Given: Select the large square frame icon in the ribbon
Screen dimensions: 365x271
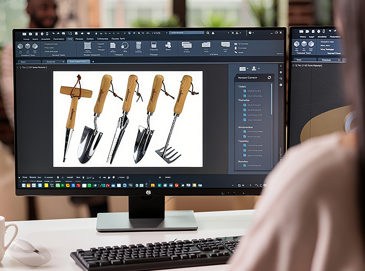Looking at the screenshot, I should (87, 45).
